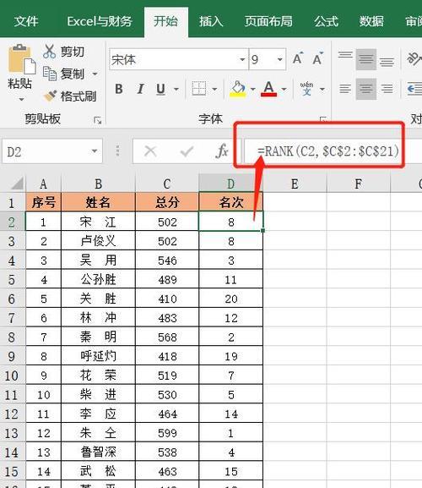The image size is (422, 488).
Task: Select column C header
Action: point(167,184)
